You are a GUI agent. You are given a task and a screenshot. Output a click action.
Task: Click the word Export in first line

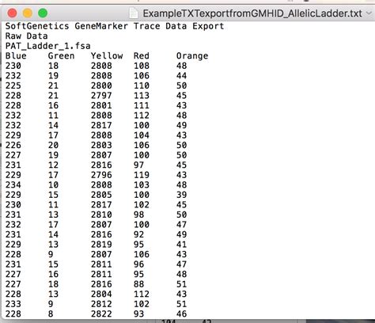208,26
